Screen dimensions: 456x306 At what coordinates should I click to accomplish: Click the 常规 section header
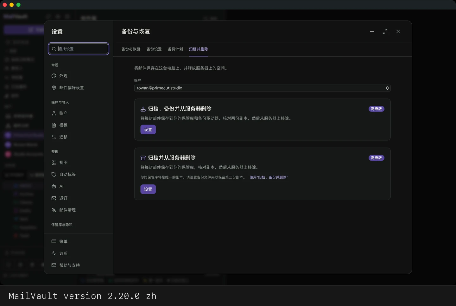55,65
